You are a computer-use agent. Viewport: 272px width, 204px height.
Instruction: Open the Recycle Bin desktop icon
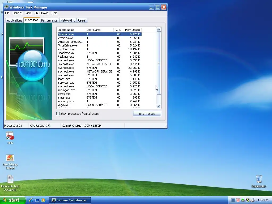click(259, 179)
